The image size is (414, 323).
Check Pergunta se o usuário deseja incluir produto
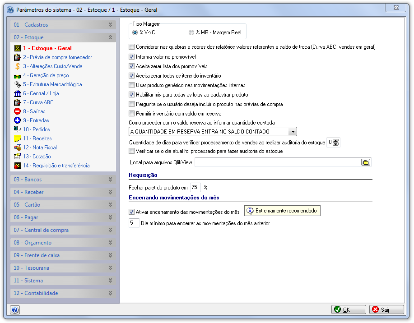click(x=131, y=104)
